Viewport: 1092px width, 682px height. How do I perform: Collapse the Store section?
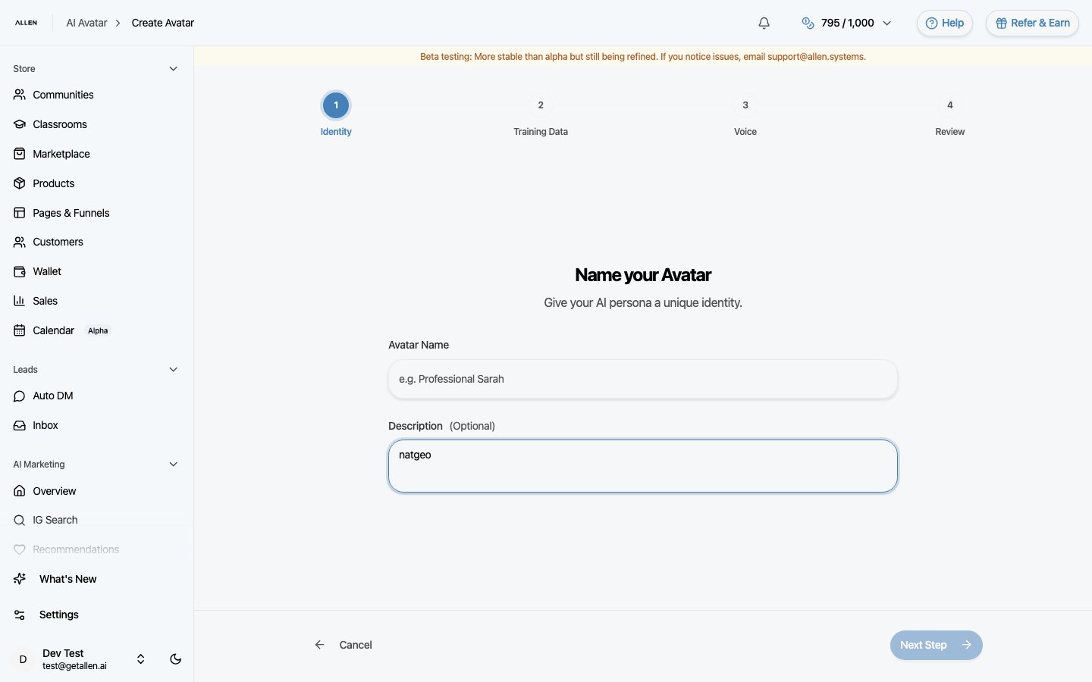(x=173, y=68)
